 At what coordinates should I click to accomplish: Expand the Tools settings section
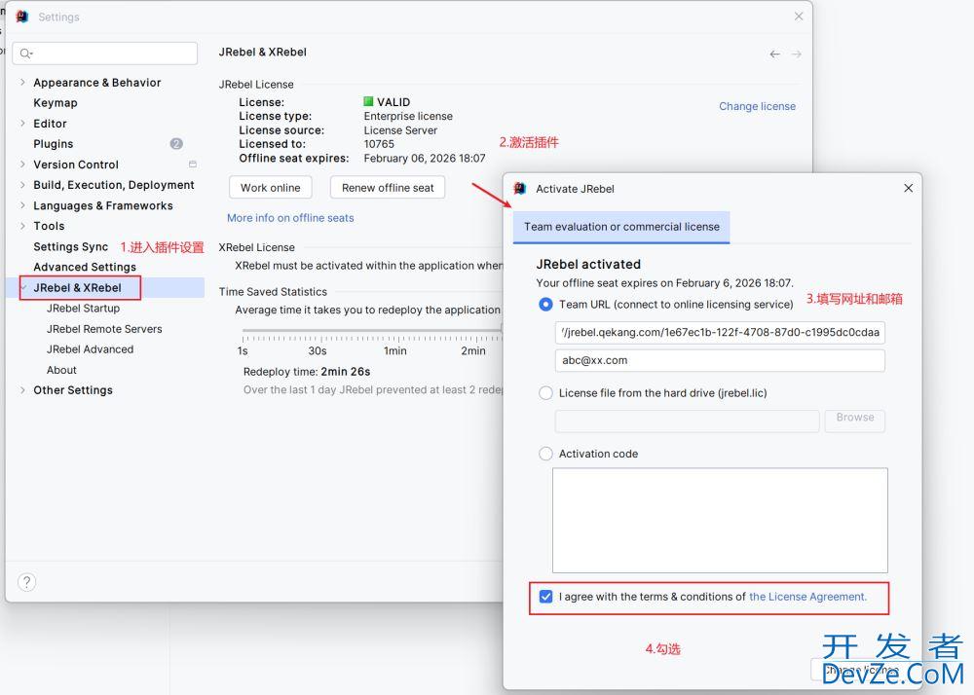coord(22,225)
